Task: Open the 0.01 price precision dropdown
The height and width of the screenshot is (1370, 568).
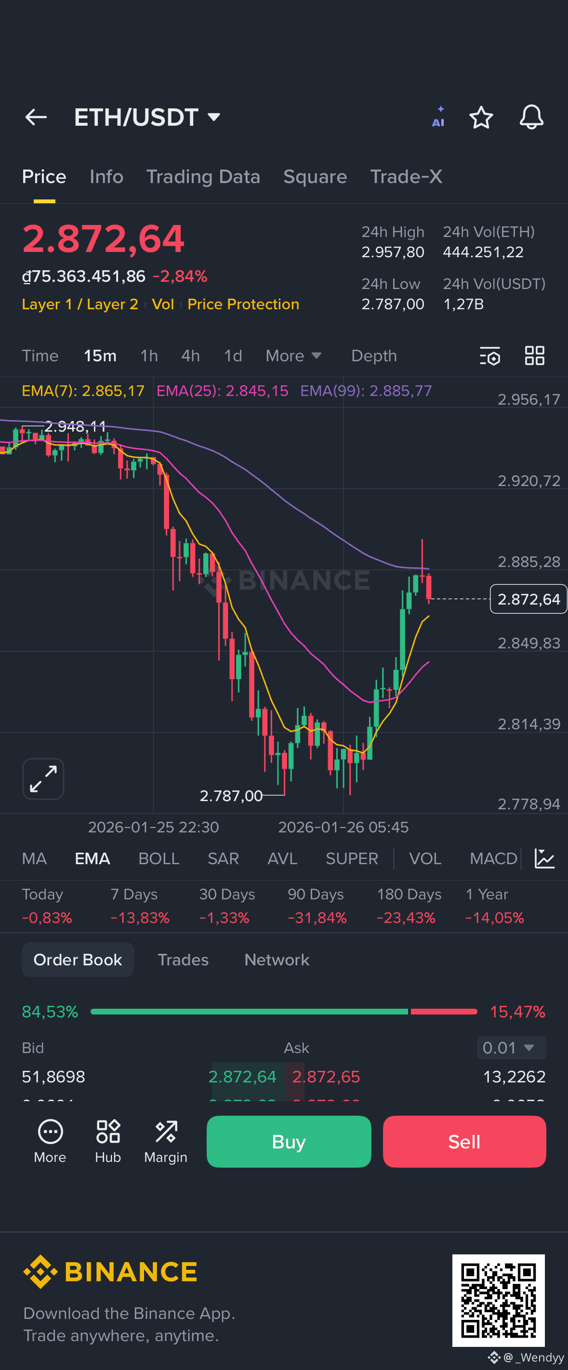Action: point(510,1047)
